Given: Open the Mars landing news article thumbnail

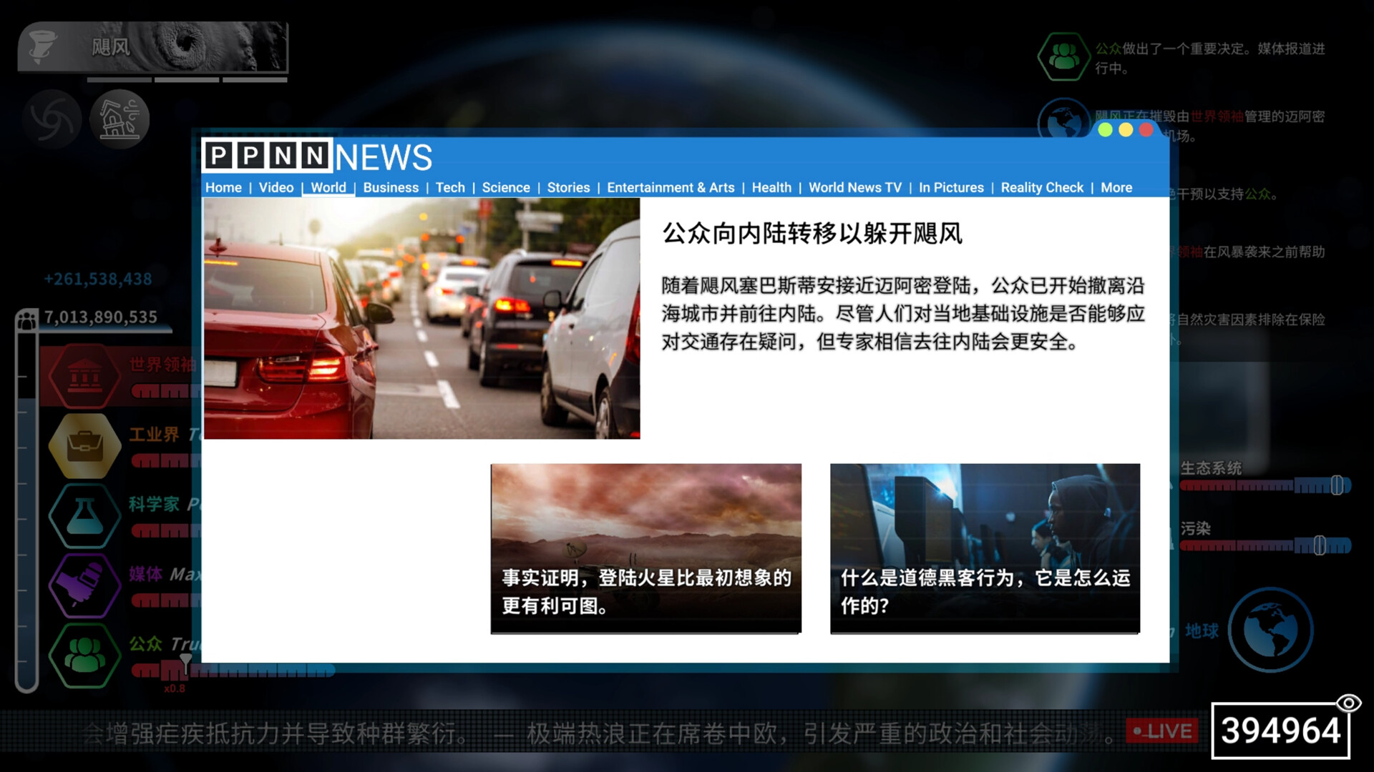Looking at the screenshot, I should point(645,548).
